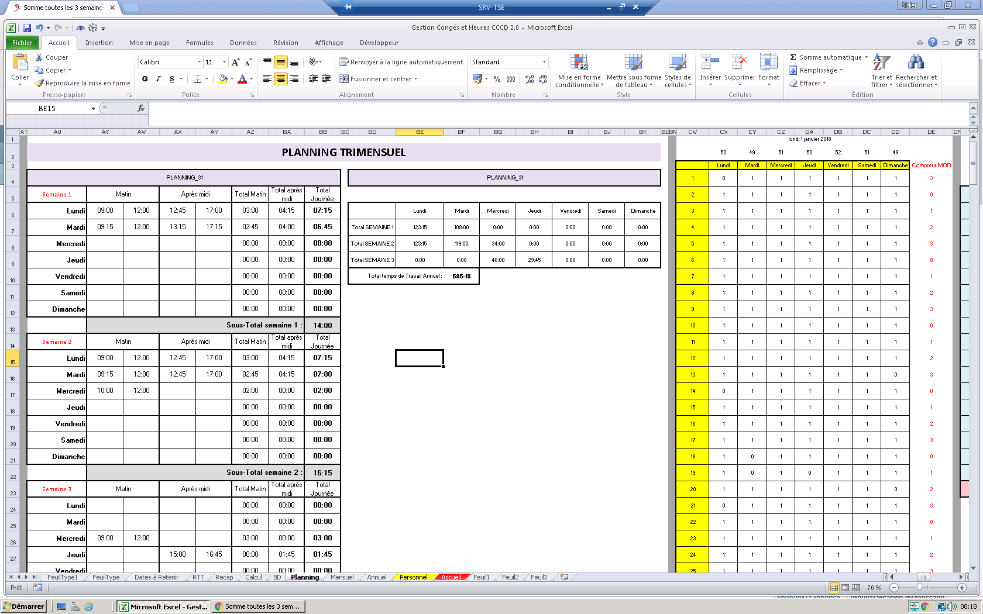Open the Effacer dropdown
983x614 pixels.
808,83
